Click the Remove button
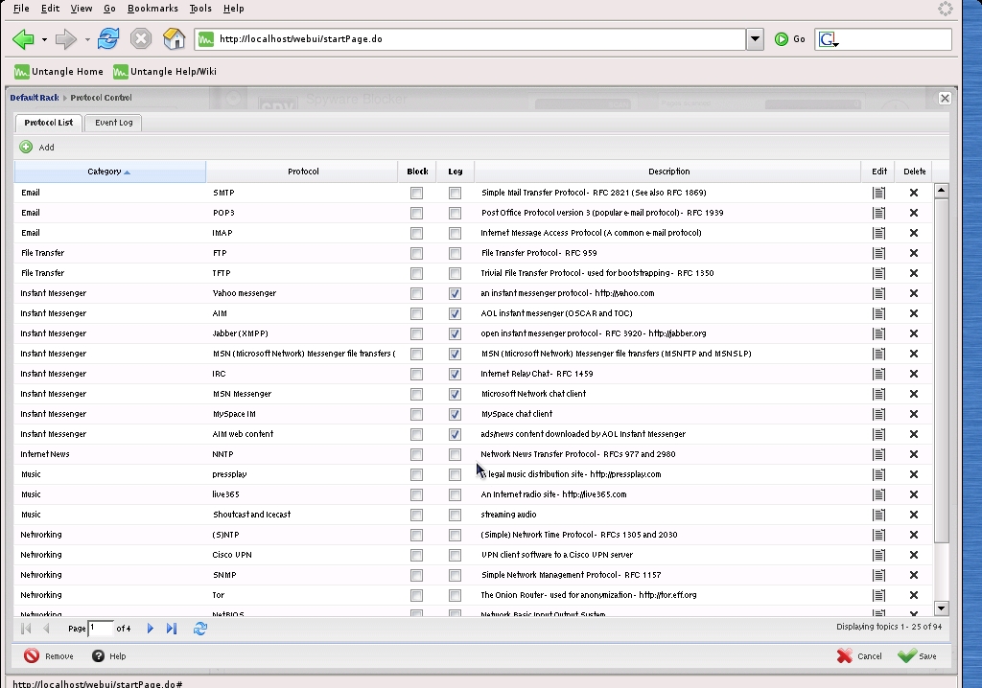 49,656
